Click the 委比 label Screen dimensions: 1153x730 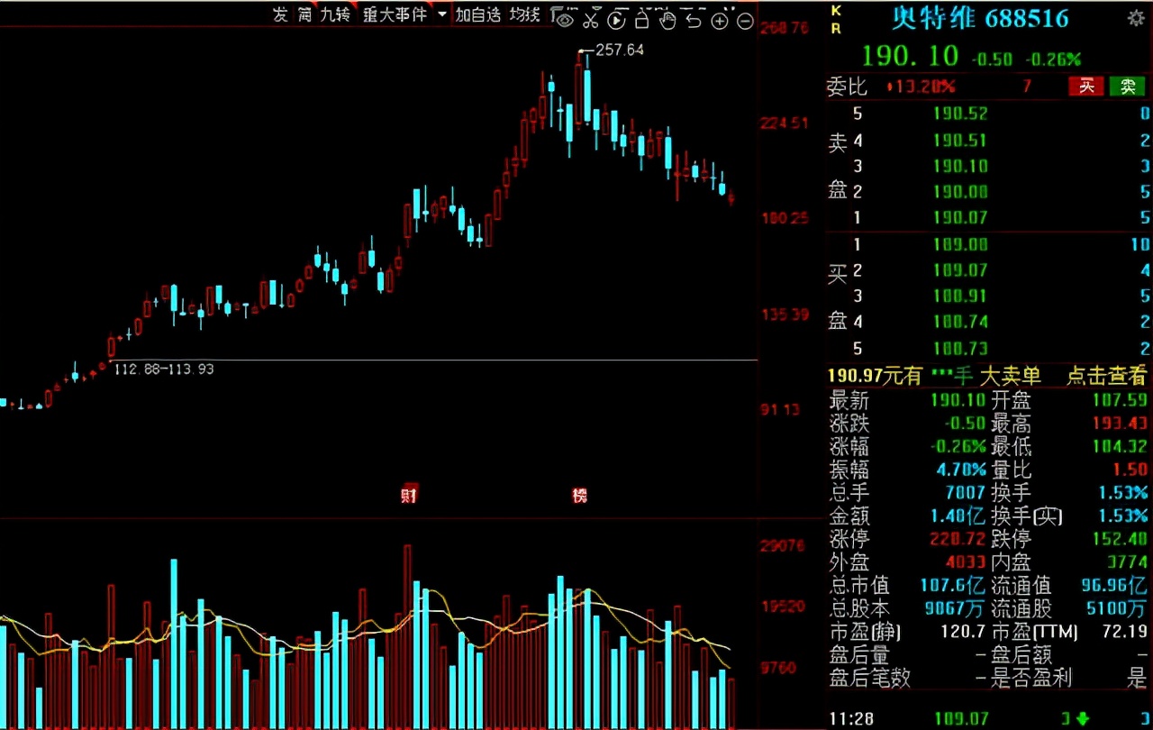pyautogui.click(x=847, y=87)
